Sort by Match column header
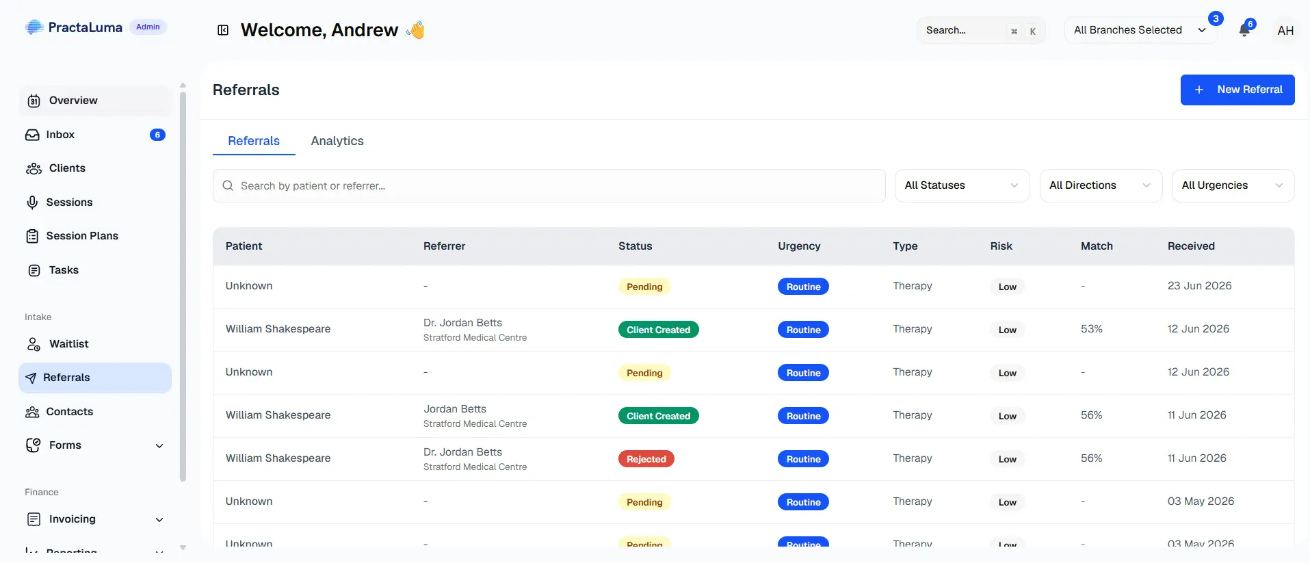 (x=1097, y=246)
